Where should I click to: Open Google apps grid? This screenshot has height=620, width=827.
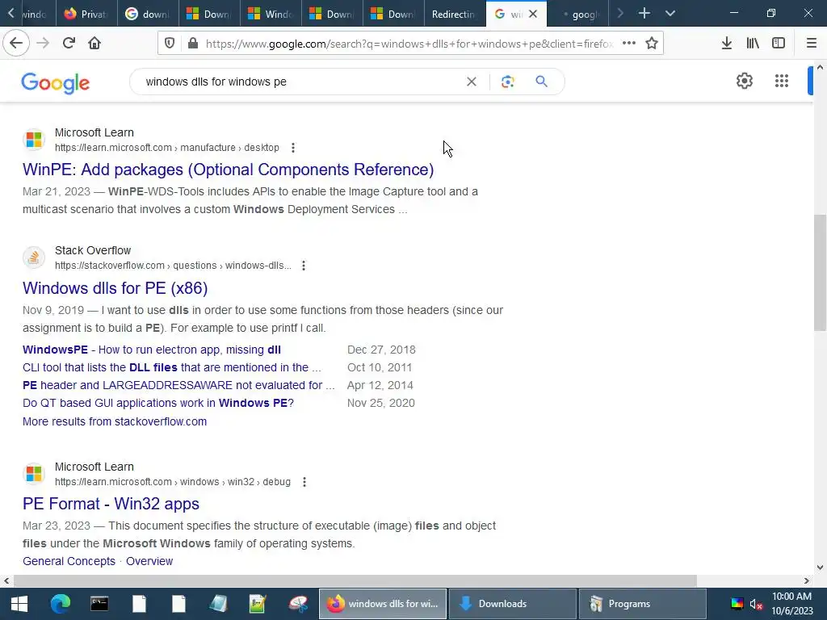click(782, 81)
